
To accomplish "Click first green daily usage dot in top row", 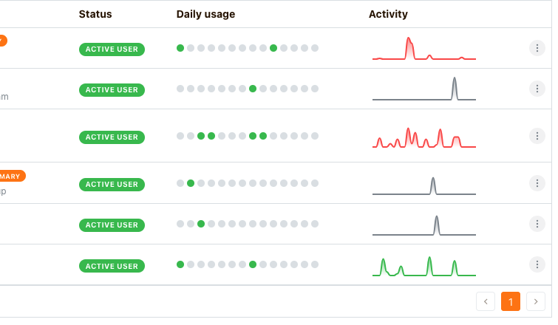I will click(180, 48).
